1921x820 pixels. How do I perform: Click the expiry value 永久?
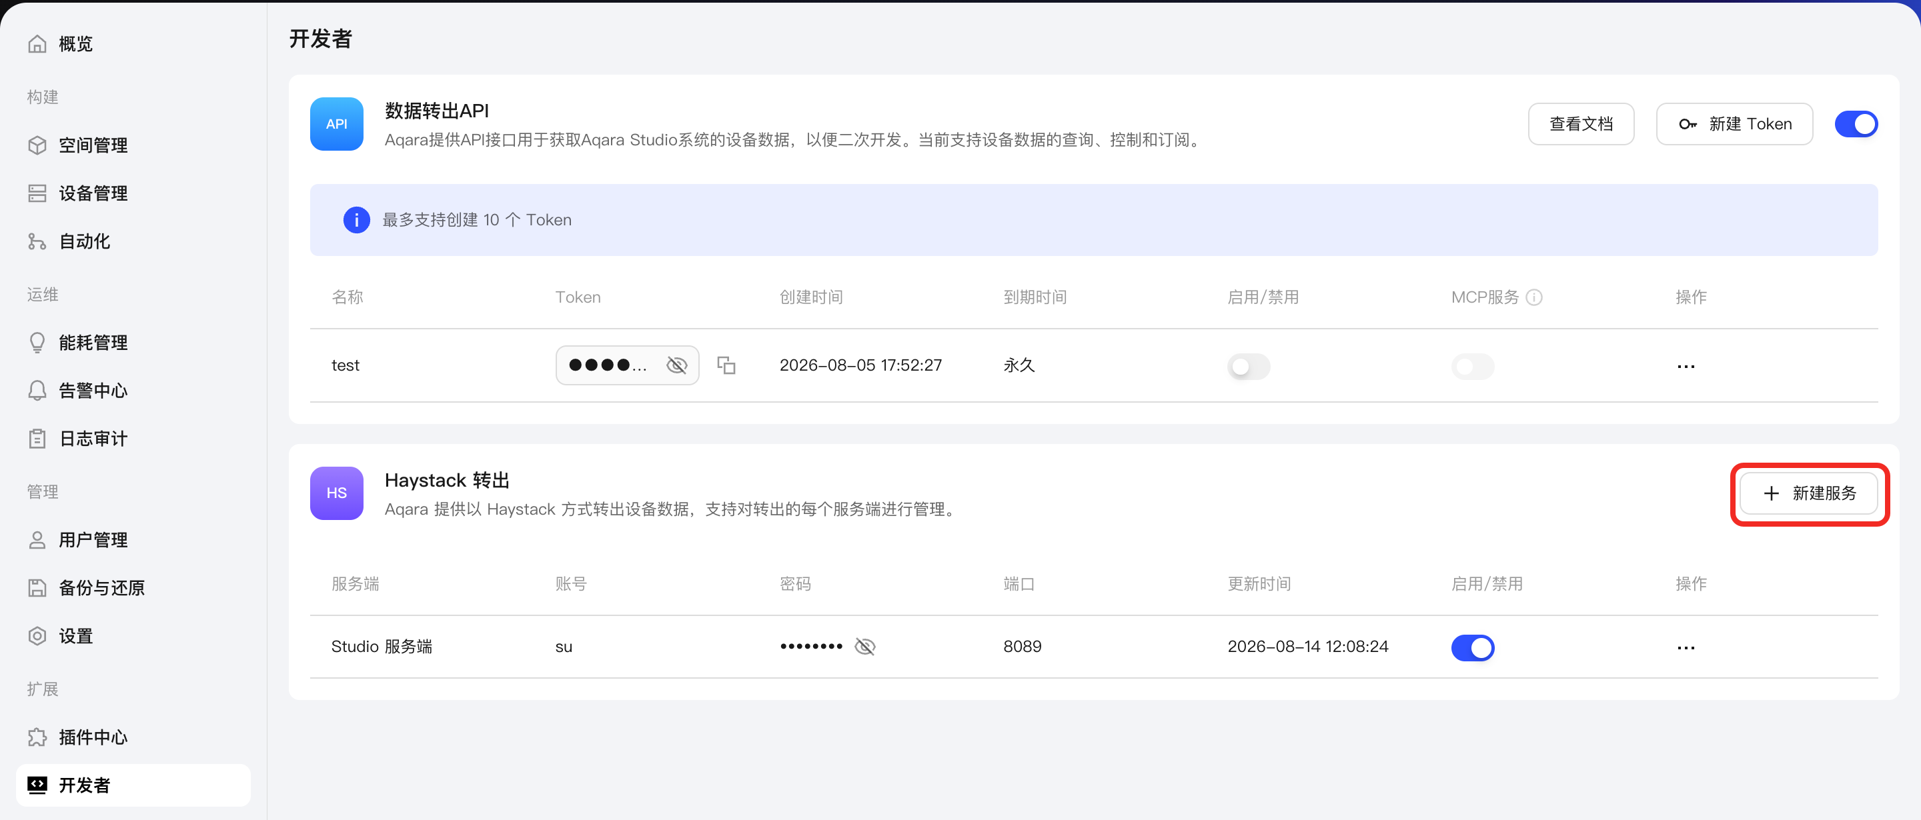coord(1019,365)
